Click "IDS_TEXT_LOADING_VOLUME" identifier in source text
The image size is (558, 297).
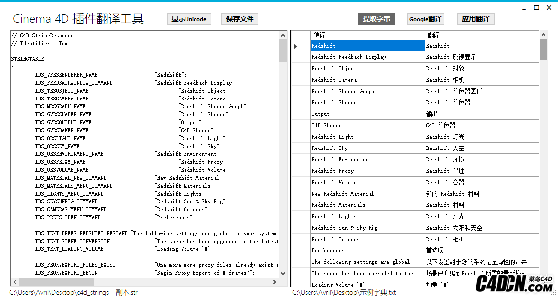point(69,249)
